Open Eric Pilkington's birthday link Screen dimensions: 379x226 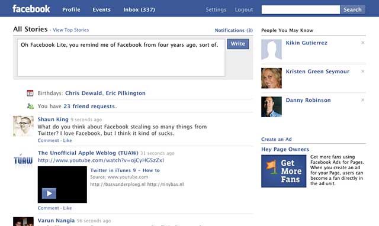pyautogui.click(x=126, y=93)
